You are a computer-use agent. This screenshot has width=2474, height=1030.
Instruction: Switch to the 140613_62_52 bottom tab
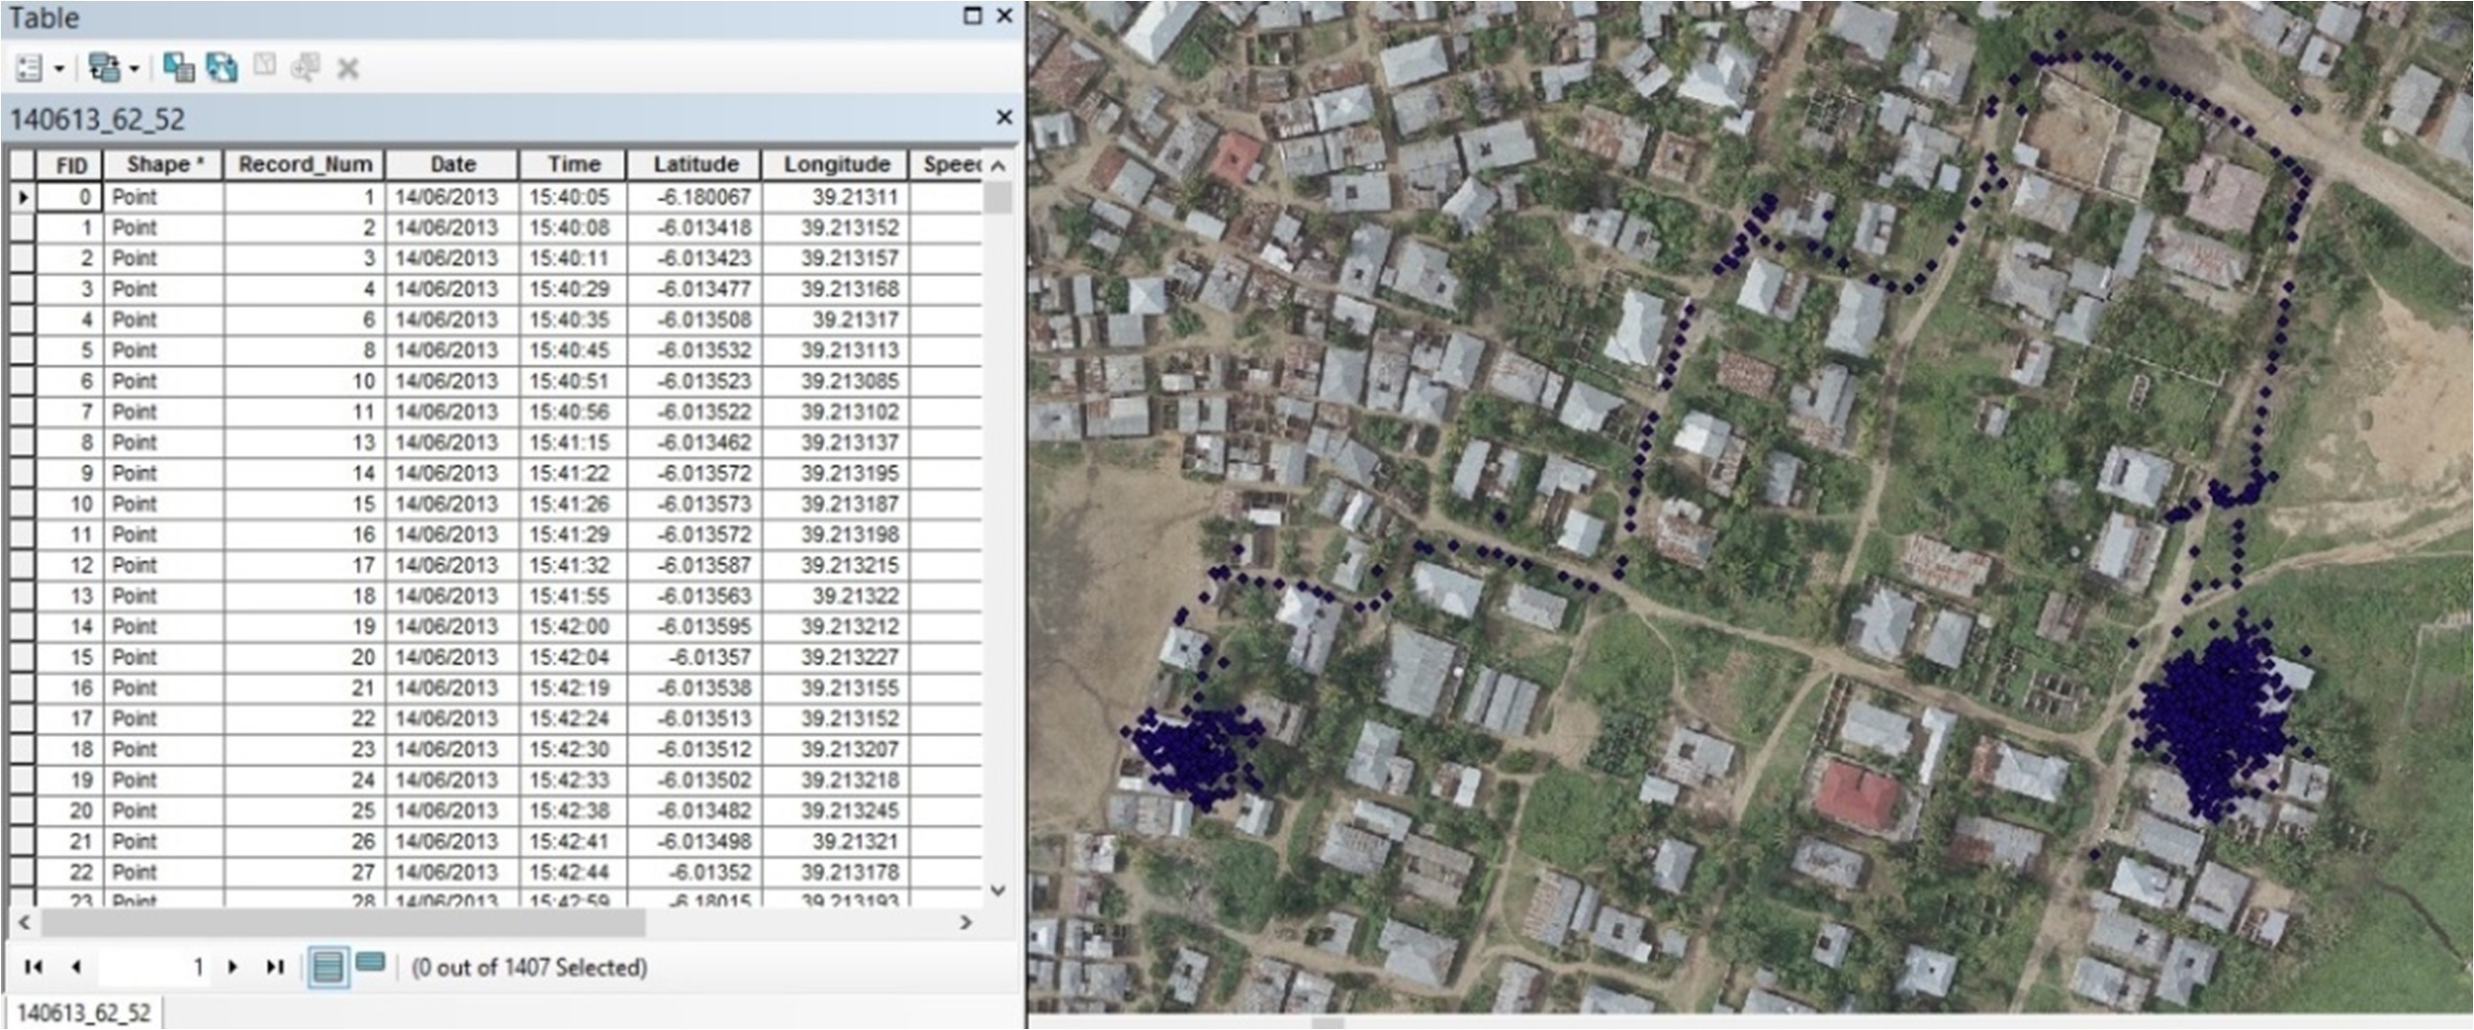(84, 1014)
